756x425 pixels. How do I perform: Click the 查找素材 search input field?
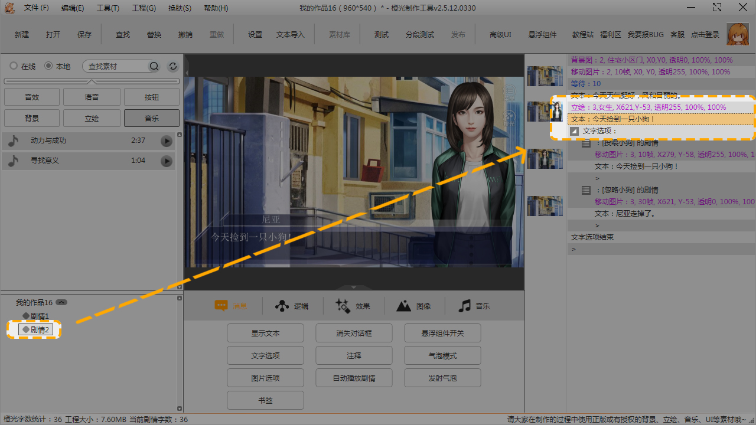[x=115, y=67]
